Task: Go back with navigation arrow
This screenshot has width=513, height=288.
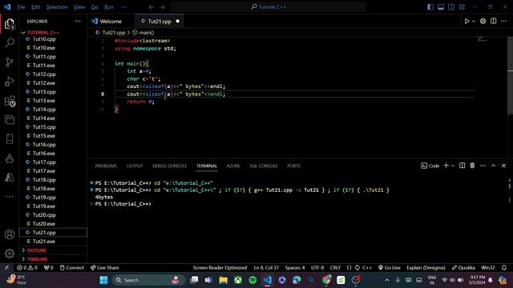Action: (x=151, y=7)
